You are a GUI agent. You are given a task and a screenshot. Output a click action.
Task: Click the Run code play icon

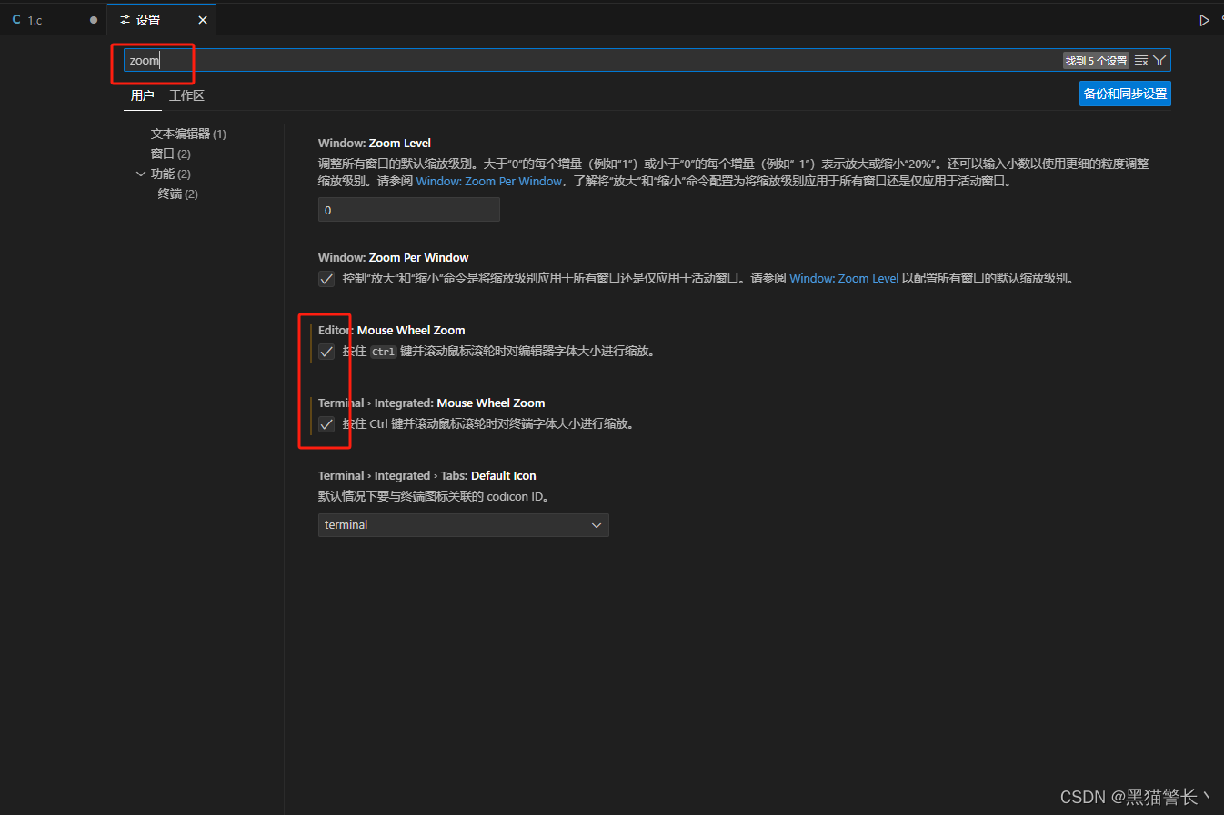(1204, 20)
